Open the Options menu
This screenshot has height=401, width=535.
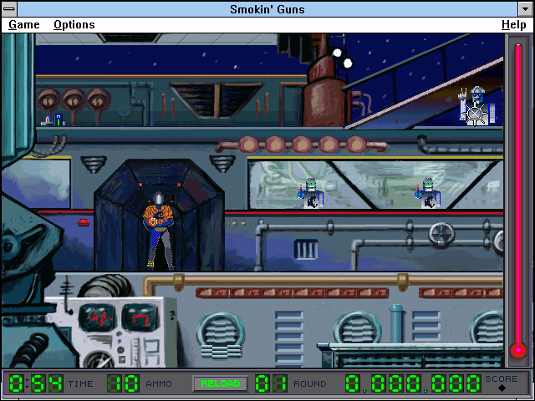coord(74,25)
